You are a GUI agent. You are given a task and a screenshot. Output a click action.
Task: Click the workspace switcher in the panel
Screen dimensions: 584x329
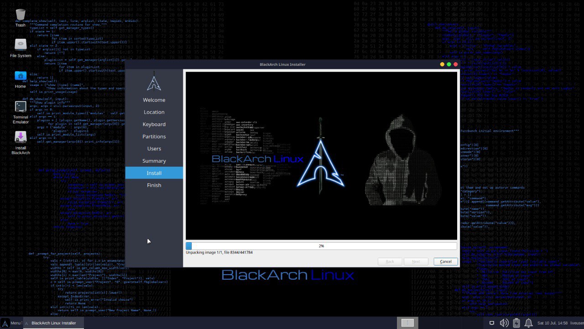point(407,323)
